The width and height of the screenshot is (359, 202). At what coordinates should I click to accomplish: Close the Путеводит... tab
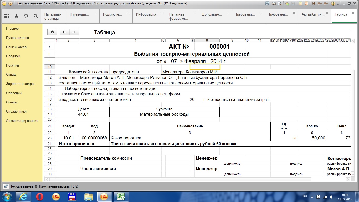pyautogui.click(x=95, y=13)
